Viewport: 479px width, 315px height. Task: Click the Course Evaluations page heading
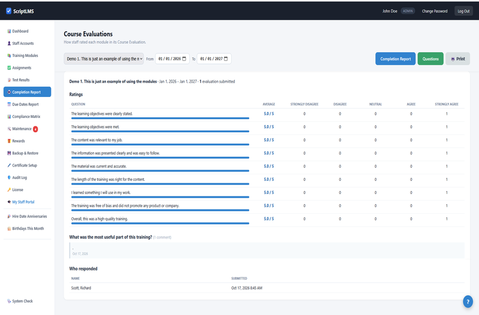[x=88, y=34]
